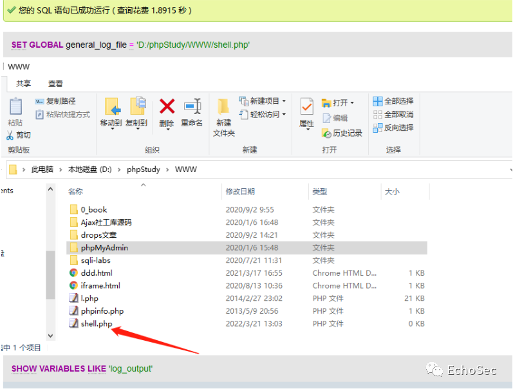Click the Move to folder icon
The image size is (513, 391).
(x=113, y=106)
